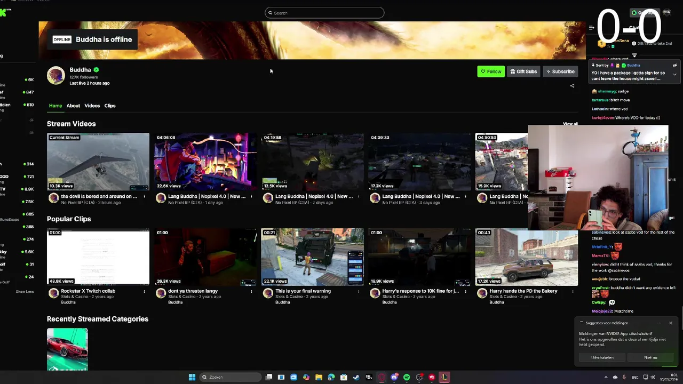Open the 04:06:08 neon city stream thumbnail
The image size is (683, 384).
tap(205, 162)
